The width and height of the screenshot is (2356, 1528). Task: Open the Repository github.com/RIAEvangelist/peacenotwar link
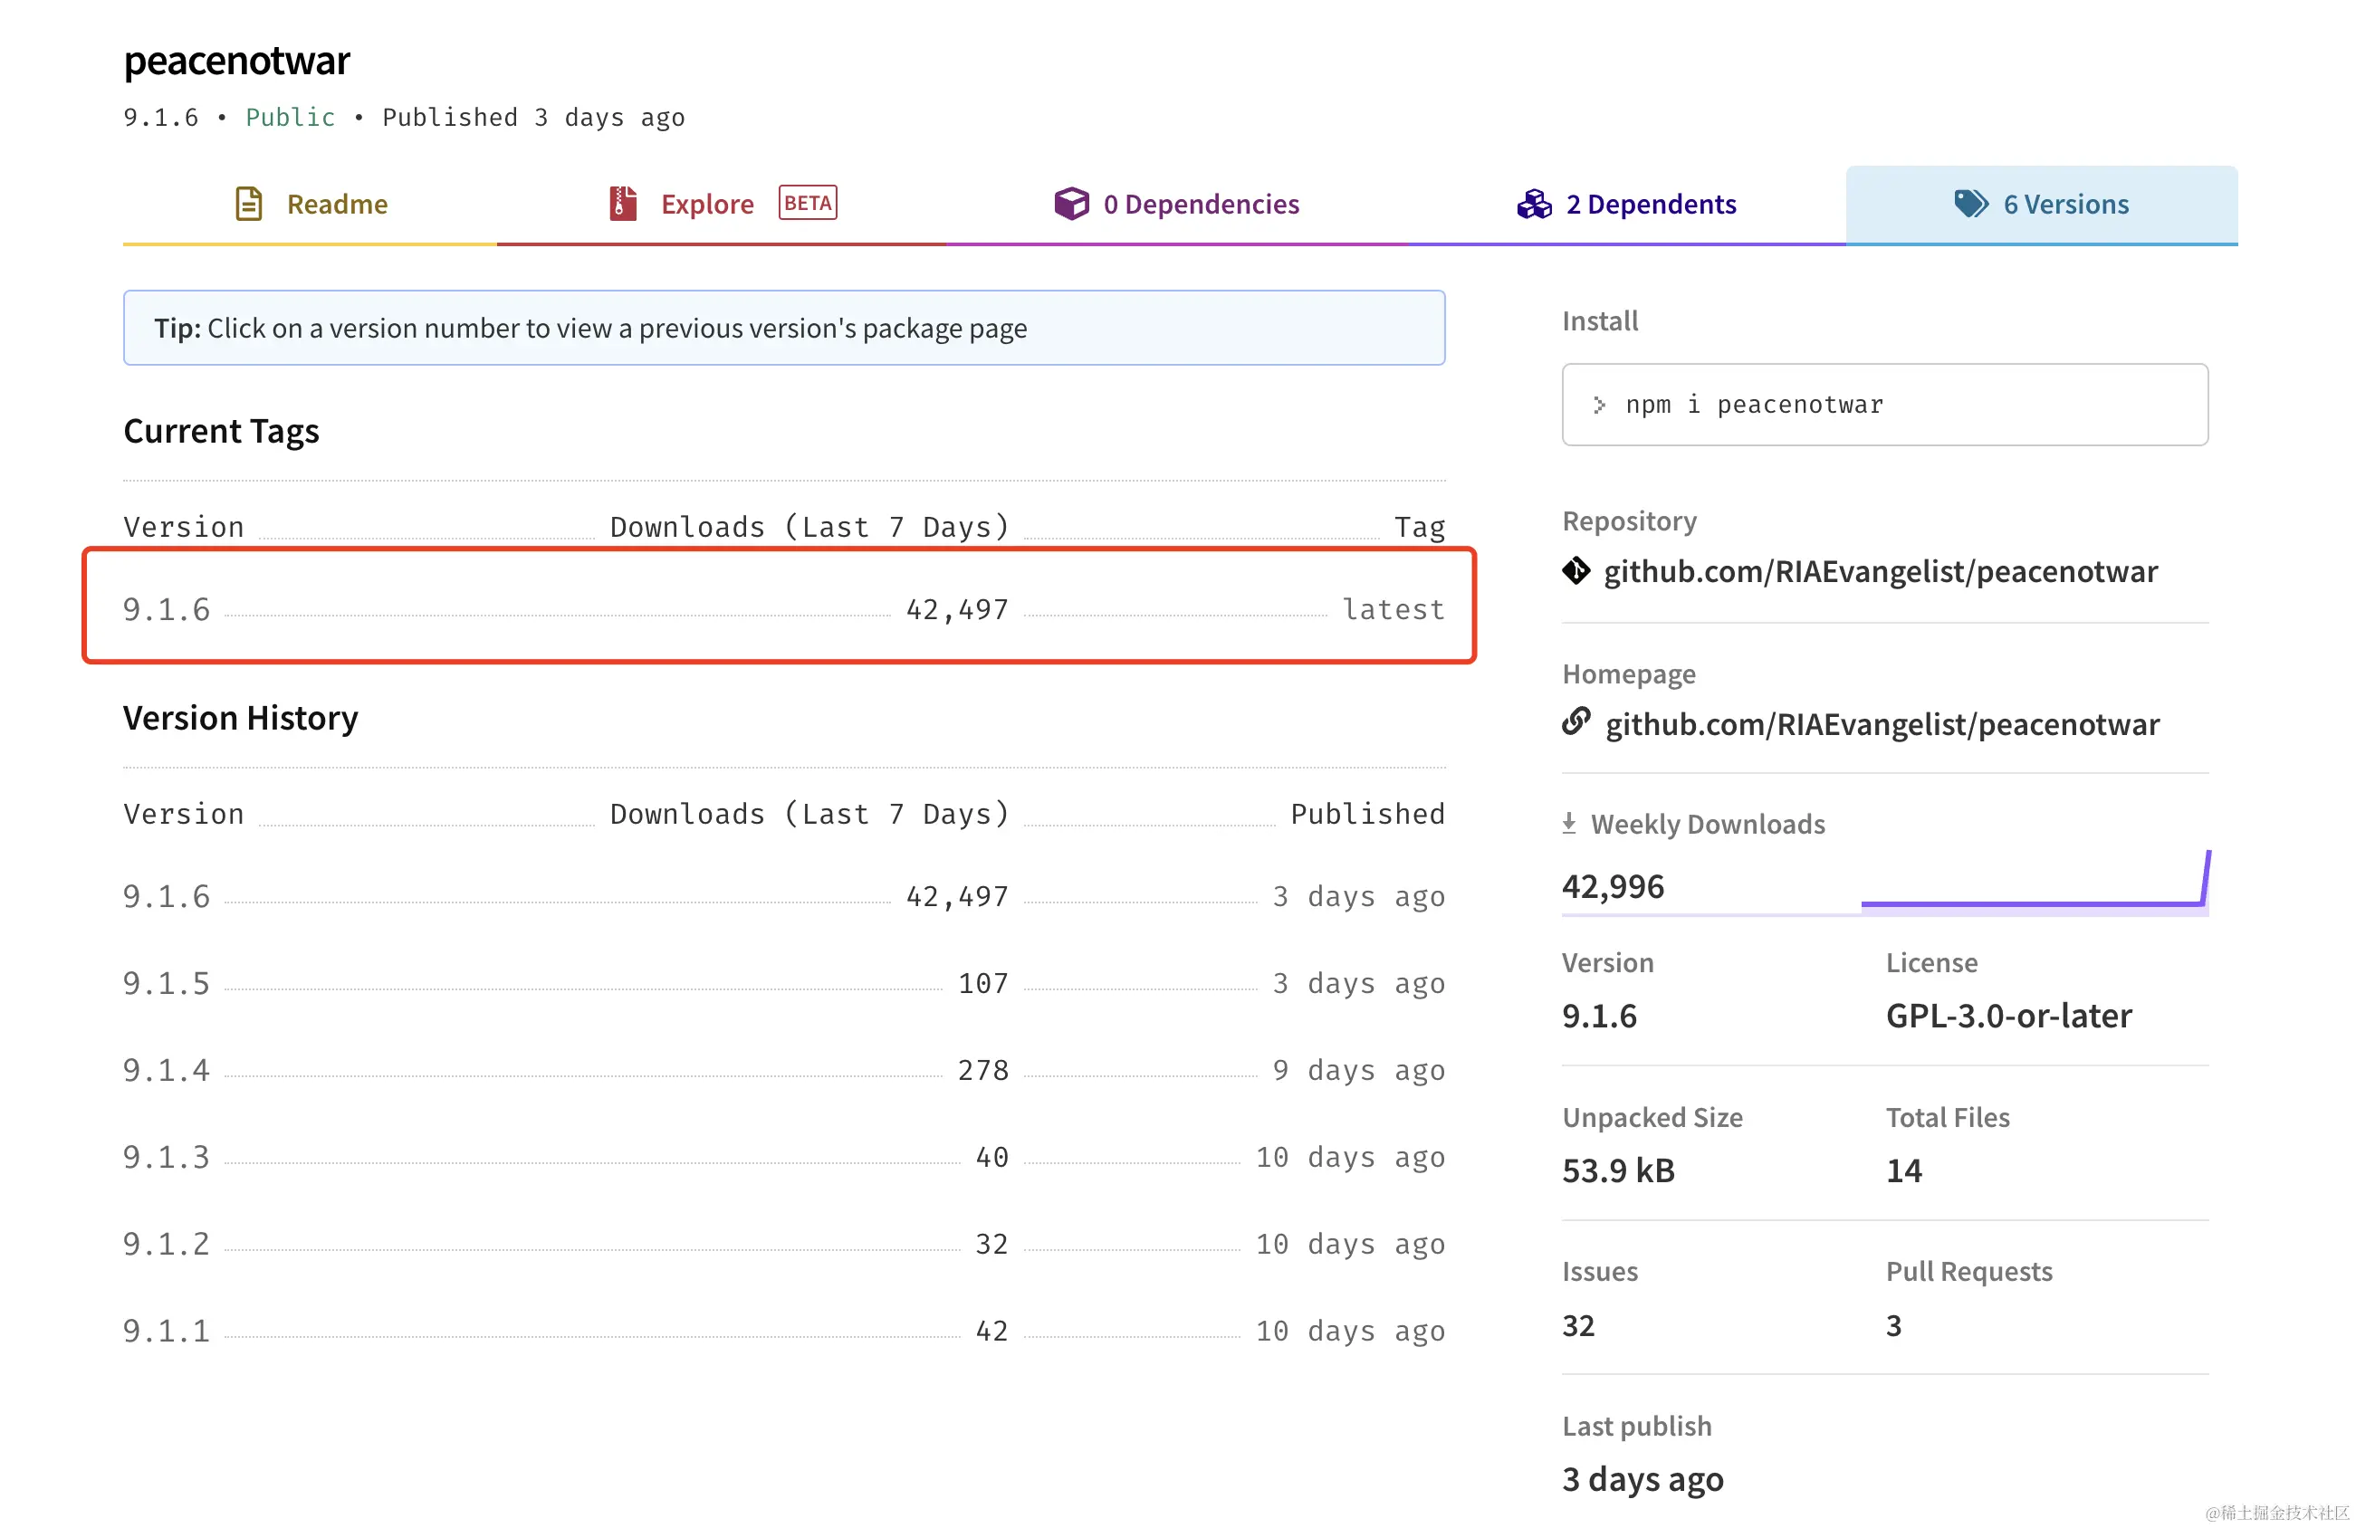[x=1879, y=572]
